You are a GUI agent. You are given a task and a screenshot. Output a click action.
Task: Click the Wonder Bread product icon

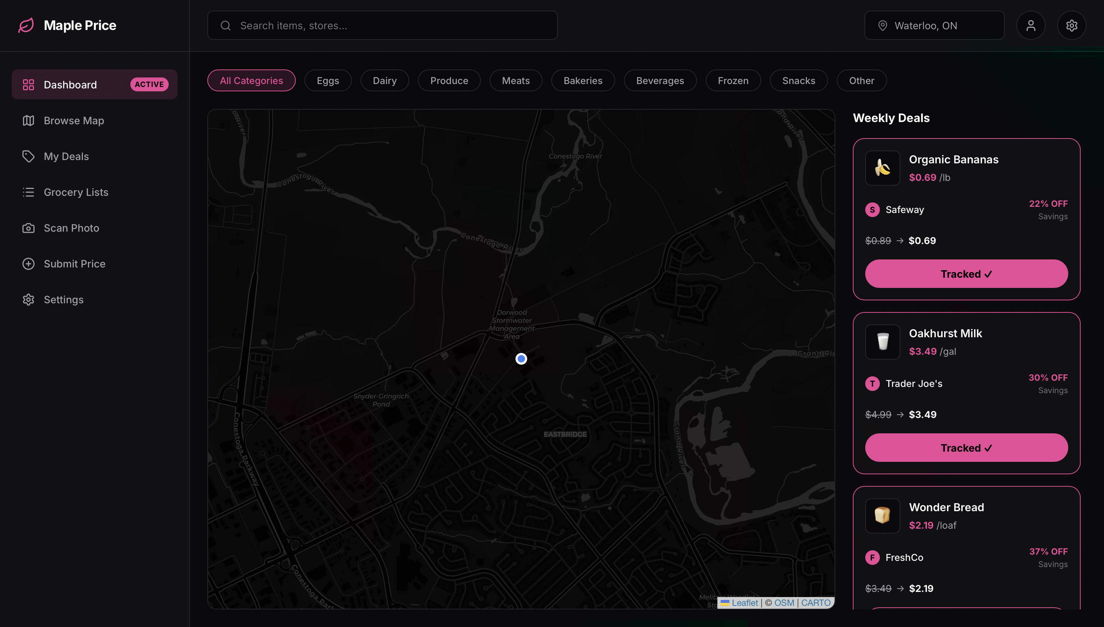[x=882, y=516]
